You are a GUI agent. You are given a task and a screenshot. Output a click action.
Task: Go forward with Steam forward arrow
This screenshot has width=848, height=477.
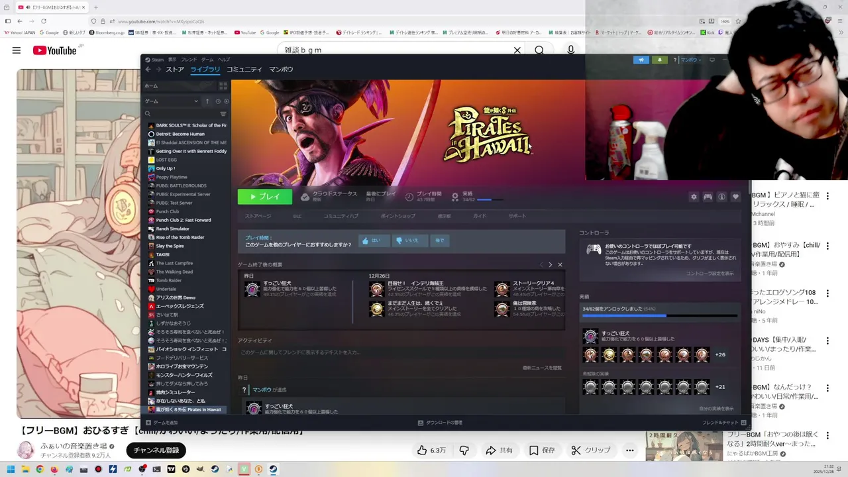point(158,70)
